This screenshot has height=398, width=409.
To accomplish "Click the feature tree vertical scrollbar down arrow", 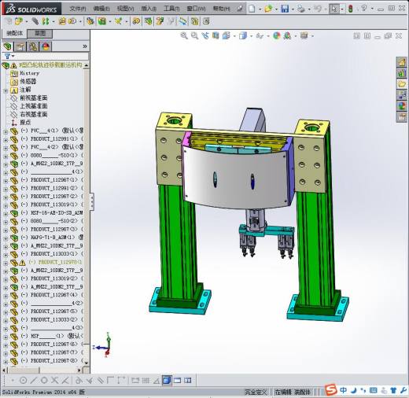I will 87,363.
